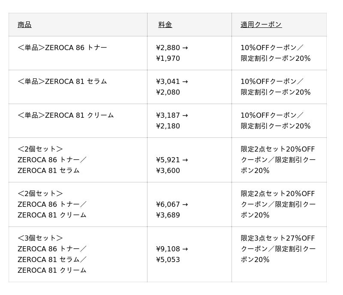This screenshot has height=295, width=343.
Task: Click the 2個セット トナー／クリーム product cell
Action: (x=52, y=204)
